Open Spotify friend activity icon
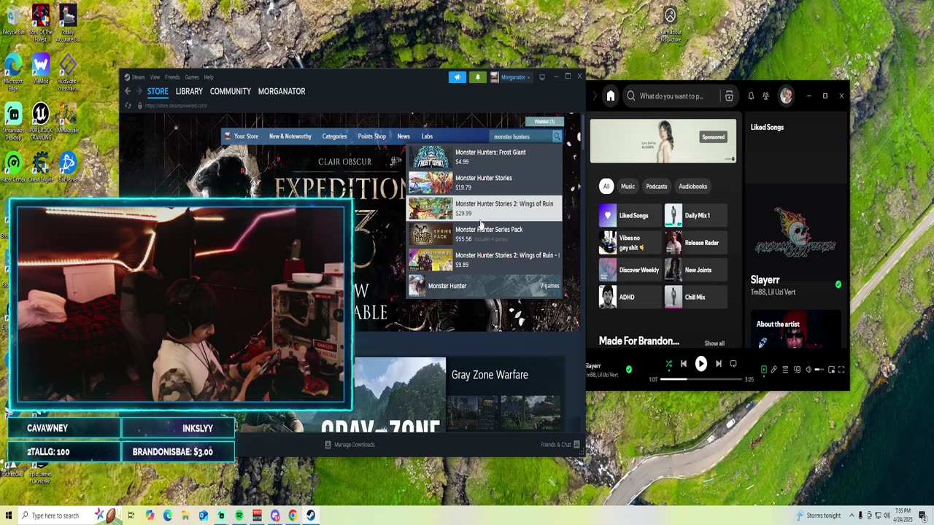This screenshot has width=934, height=525. coord(765,96)
